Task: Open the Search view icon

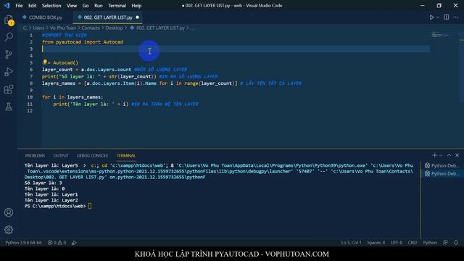Action: pyautogui.click(x=9, y=37)
